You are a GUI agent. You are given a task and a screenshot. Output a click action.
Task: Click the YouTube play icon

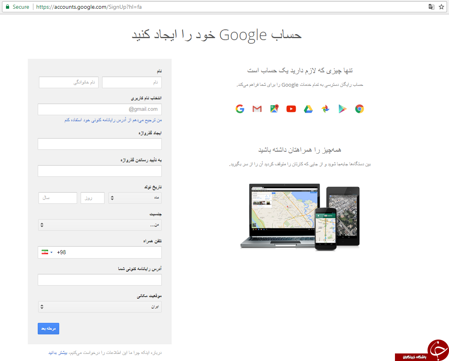[x=291, y=109]
